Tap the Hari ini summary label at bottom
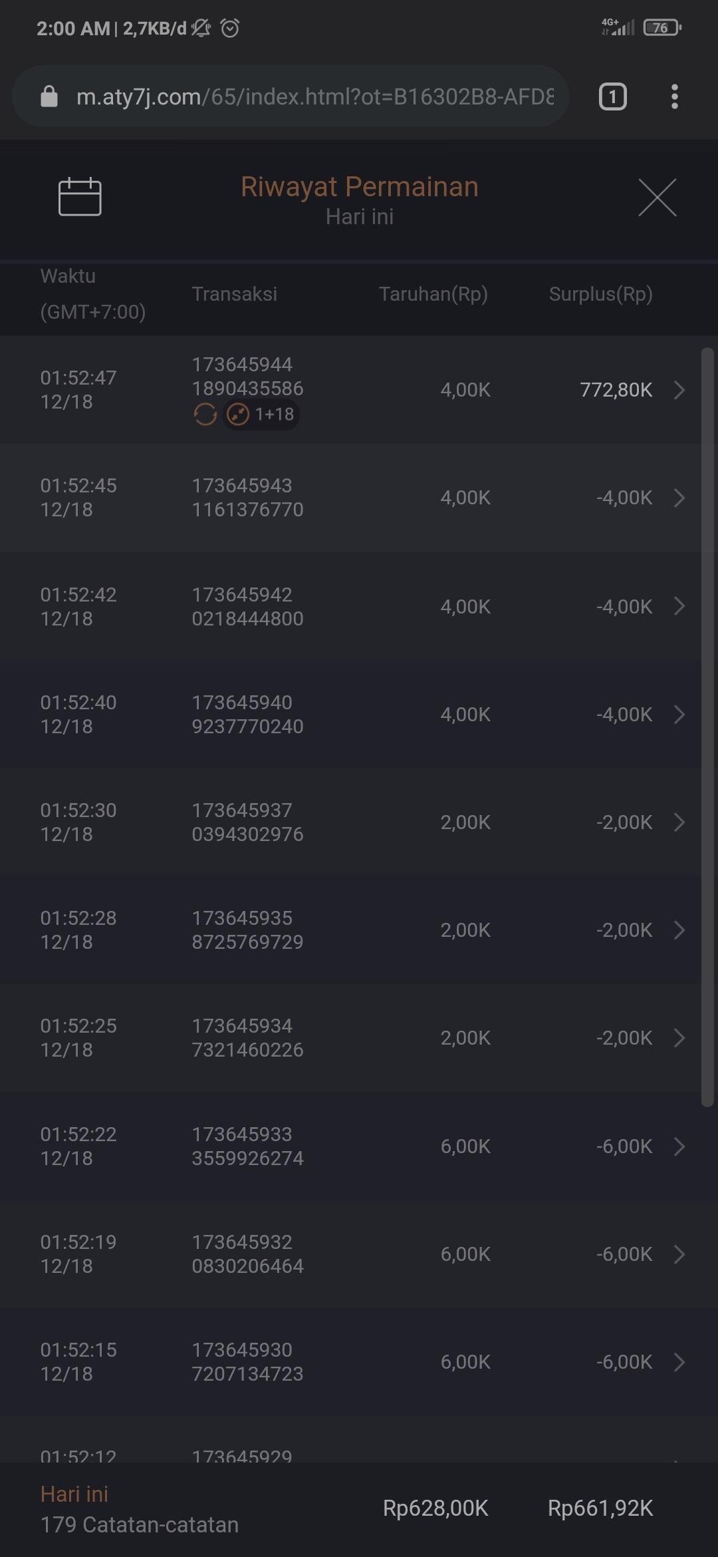 (74, 1494)
